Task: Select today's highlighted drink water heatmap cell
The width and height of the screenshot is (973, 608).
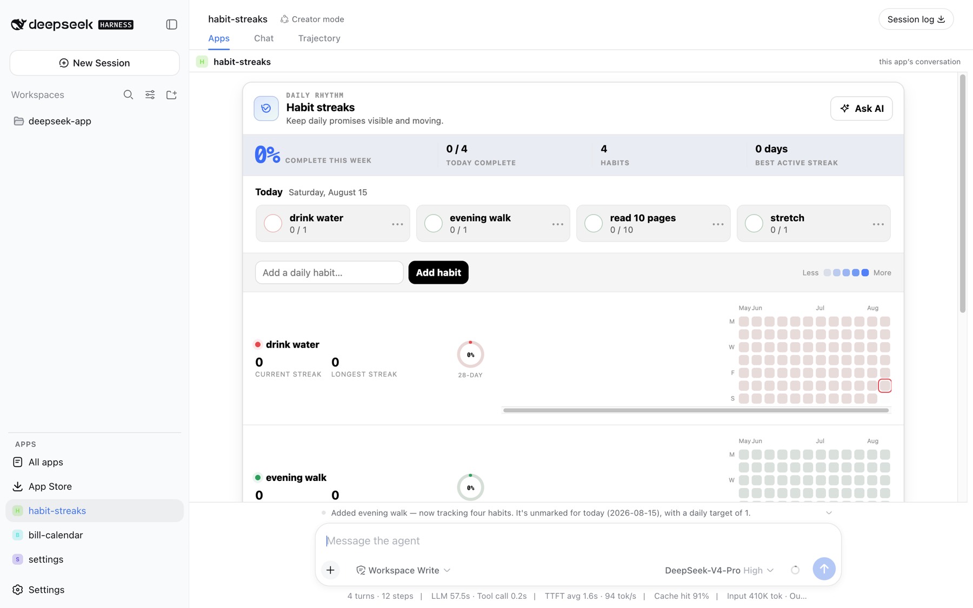Action: click(885, 385)
